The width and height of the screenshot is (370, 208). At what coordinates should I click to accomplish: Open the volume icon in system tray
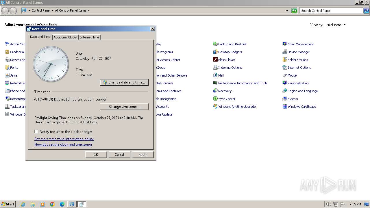click(329, 204)
